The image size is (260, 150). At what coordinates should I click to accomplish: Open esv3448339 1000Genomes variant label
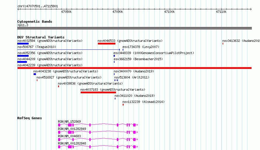point(154,53)
